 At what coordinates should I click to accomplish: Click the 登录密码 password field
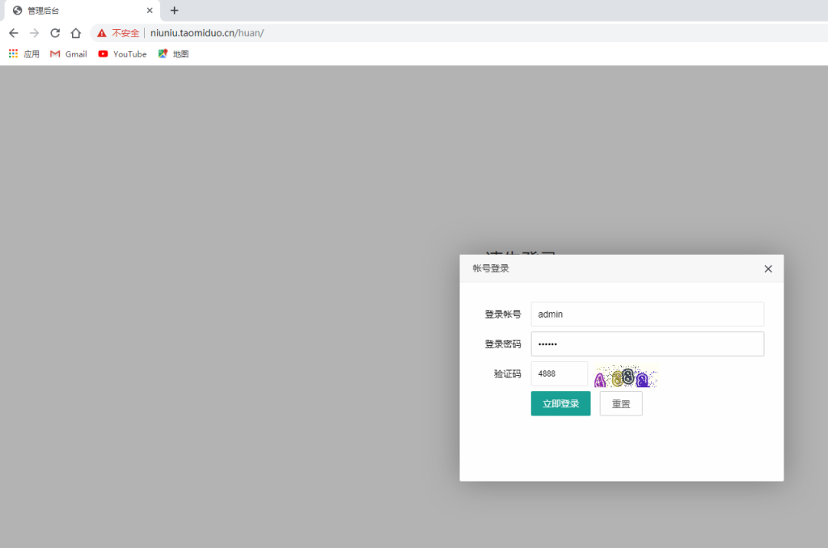(647, 344)
